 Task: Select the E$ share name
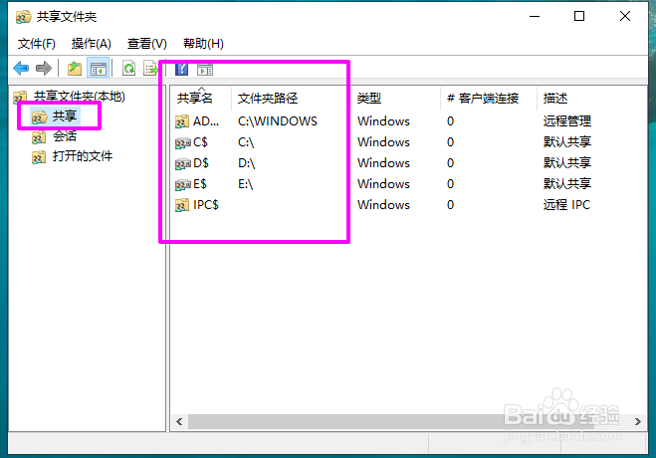click(x=200, y=183)
